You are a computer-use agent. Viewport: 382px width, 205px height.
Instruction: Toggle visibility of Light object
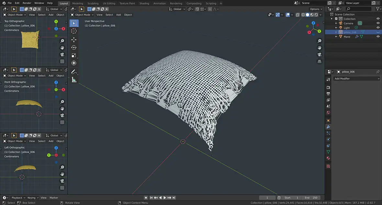378,28
